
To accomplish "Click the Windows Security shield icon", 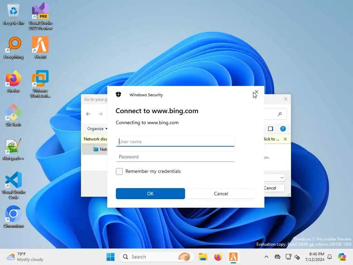I will coord(119,95).
